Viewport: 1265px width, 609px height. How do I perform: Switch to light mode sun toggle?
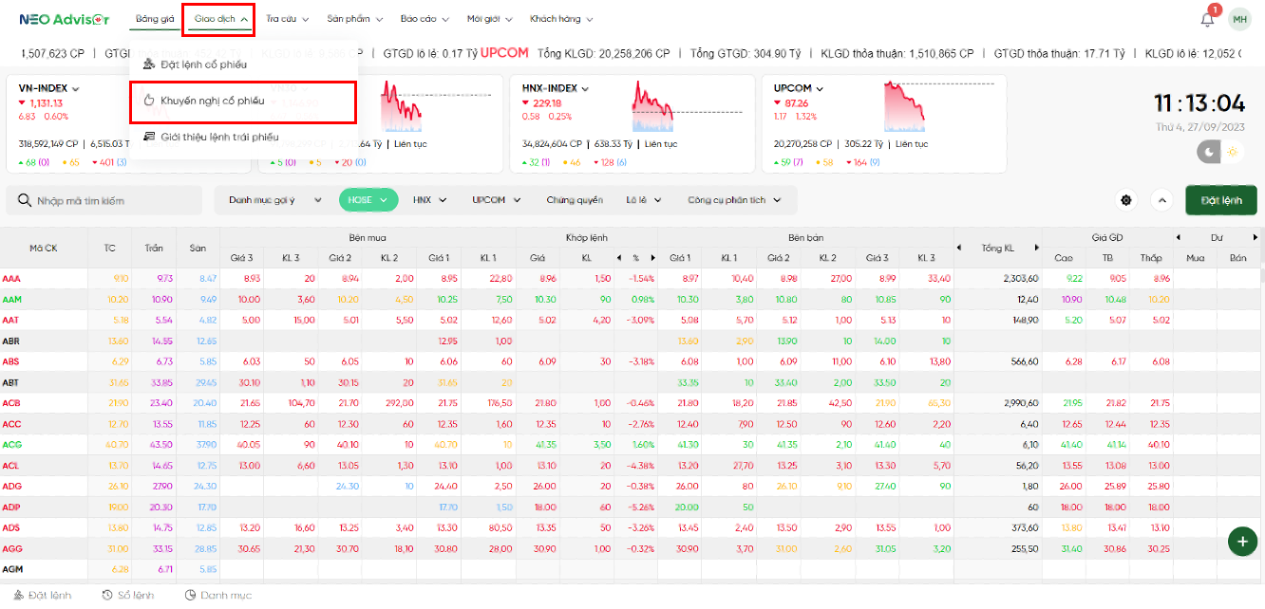(x=1232, y=152)
